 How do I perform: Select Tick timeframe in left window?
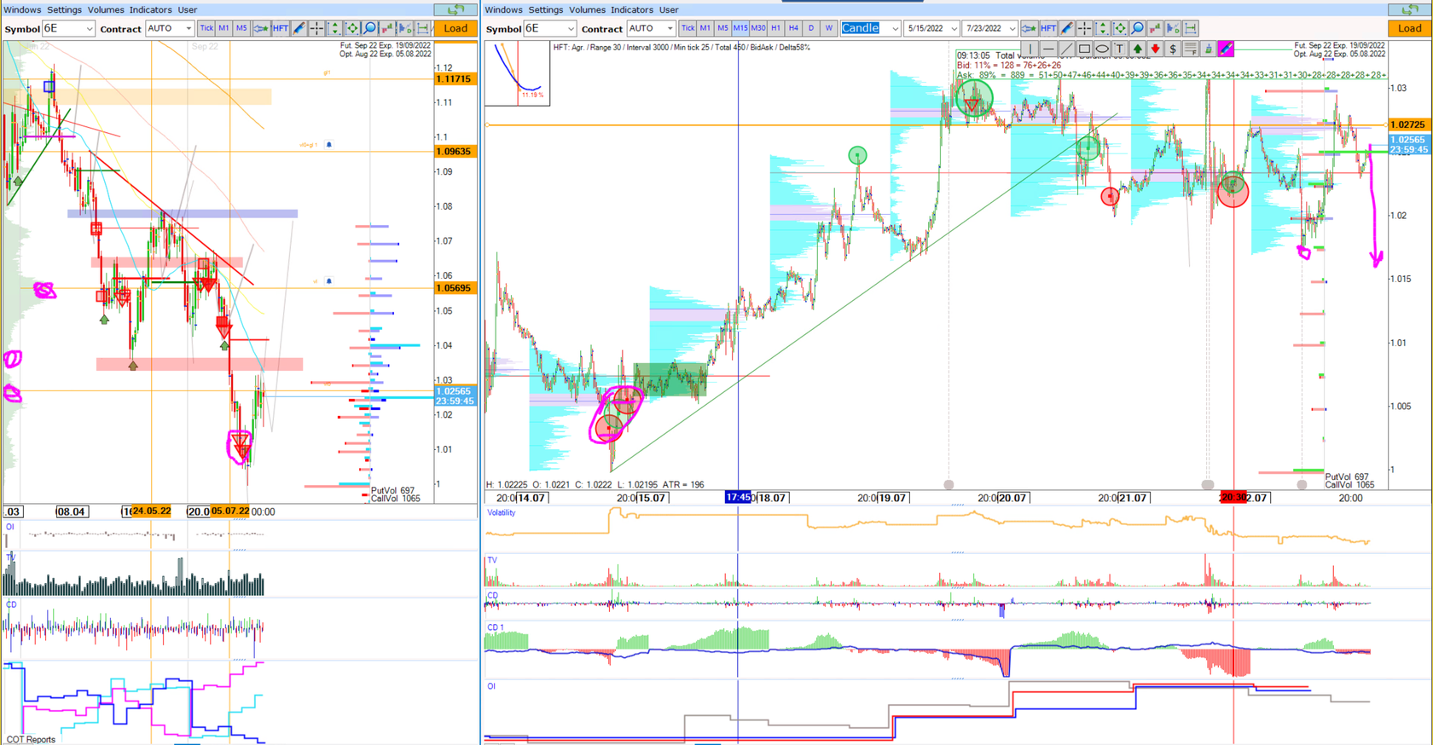pos(206,28)
